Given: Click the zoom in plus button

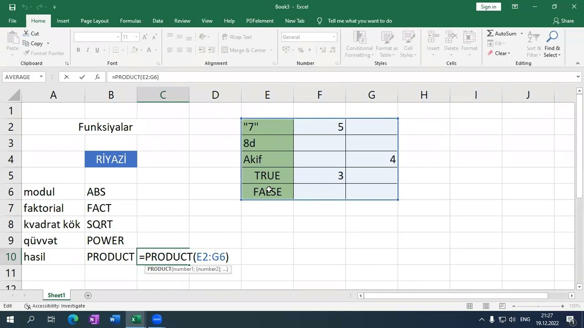Looking at the screenshot, I should click(x=563, y=306).
